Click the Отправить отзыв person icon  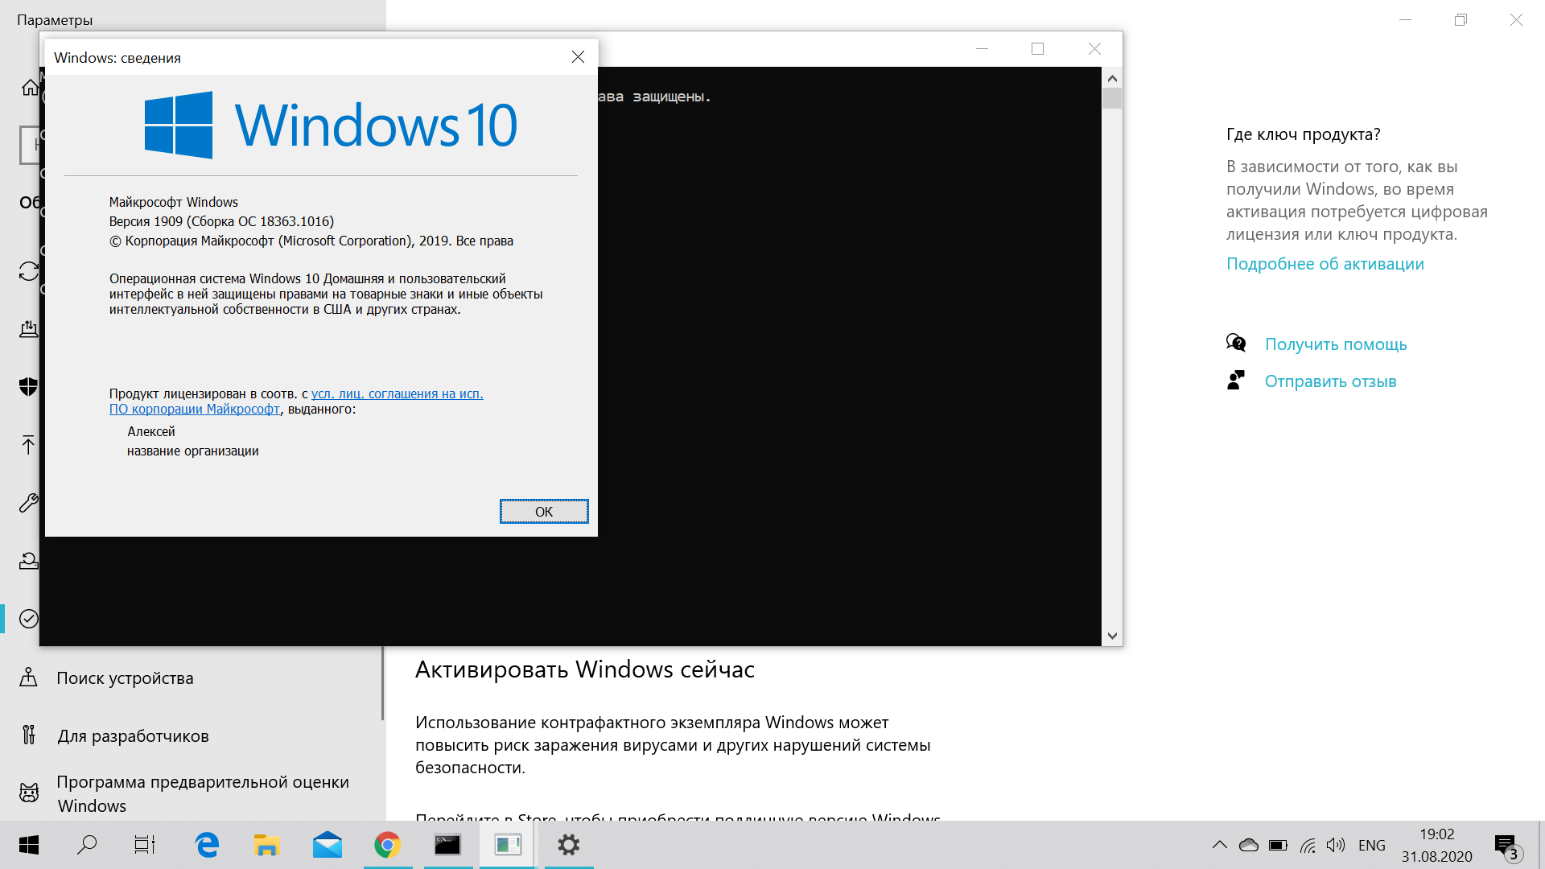[x=1236, y=380]
